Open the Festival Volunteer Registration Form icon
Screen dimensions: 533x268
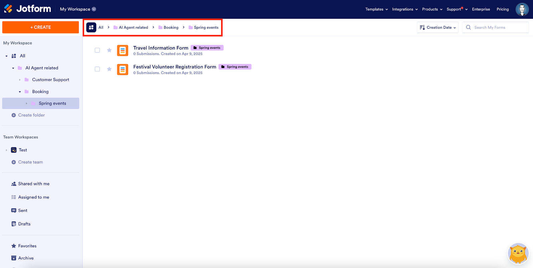123,69
